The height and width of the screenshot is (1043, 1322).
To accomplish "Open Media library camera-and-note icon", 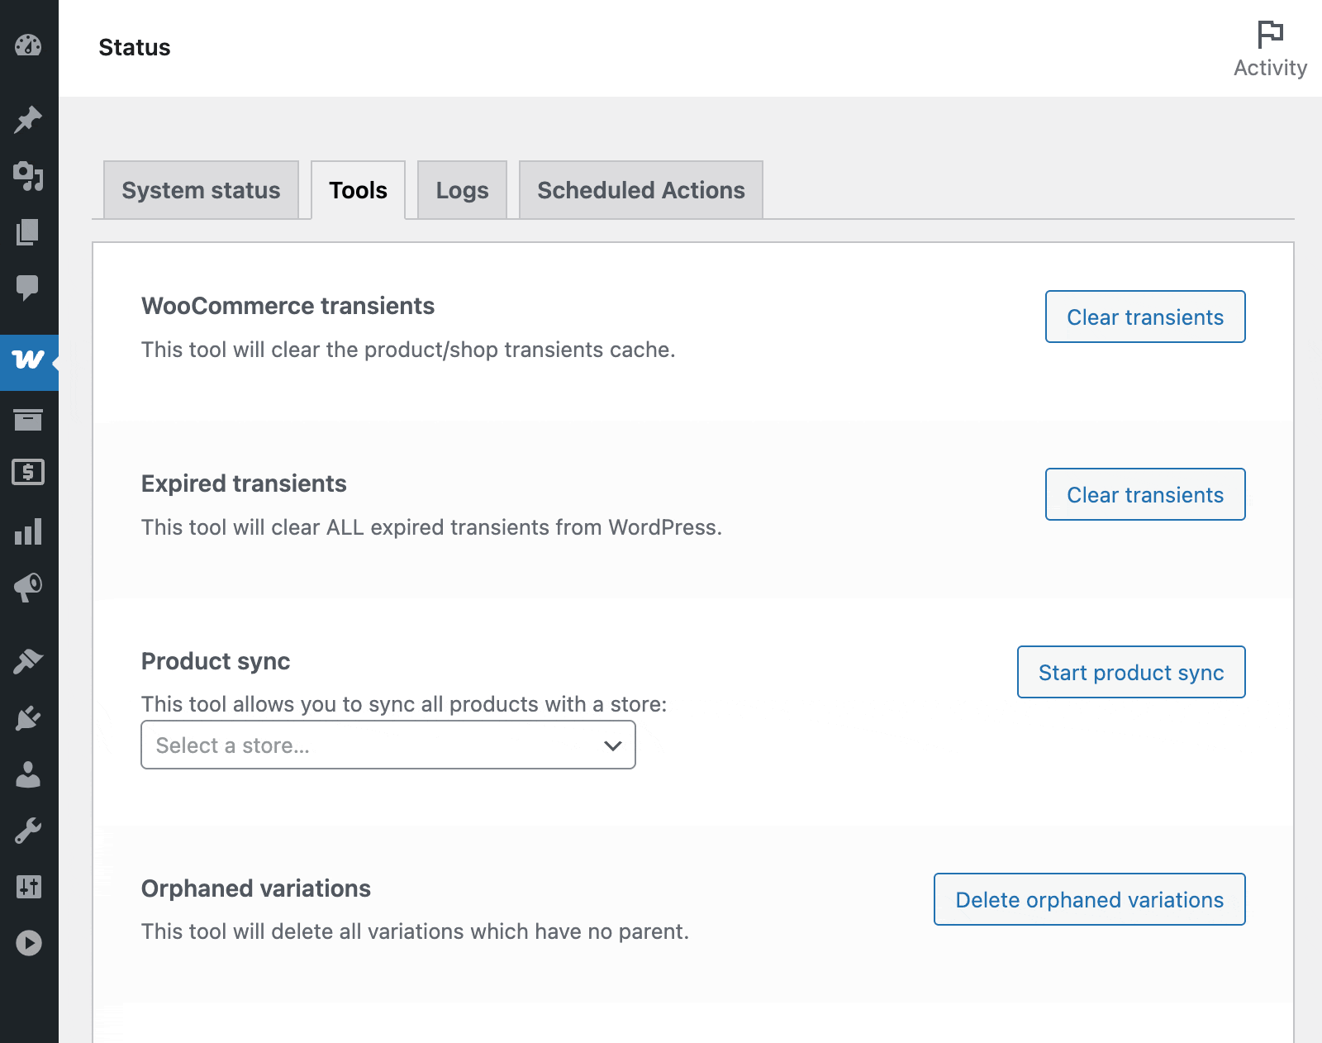I will (29, 176).
